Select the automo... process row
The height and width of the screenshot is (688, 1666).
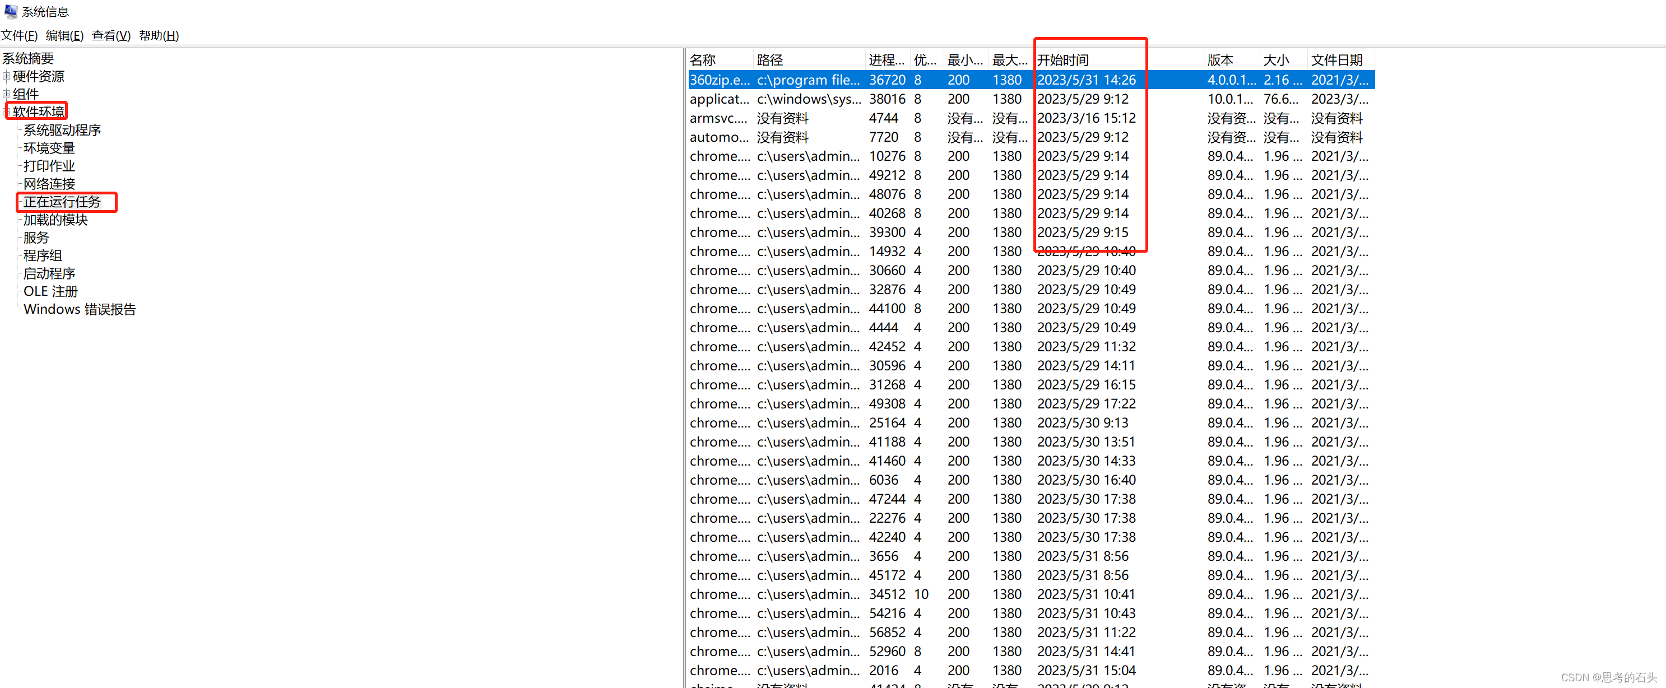point(1031,137)
